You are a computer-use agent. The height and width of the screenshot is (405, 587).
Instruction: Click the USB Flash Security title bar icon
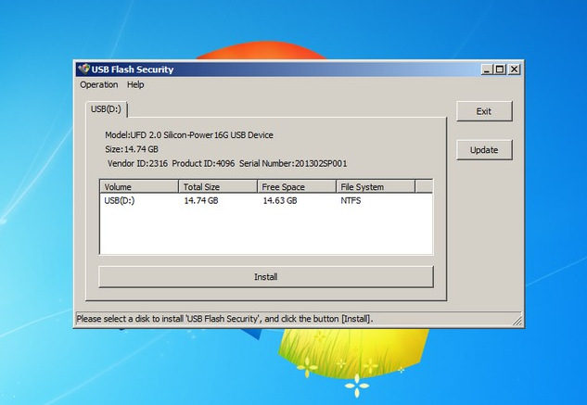click(83, 70)
